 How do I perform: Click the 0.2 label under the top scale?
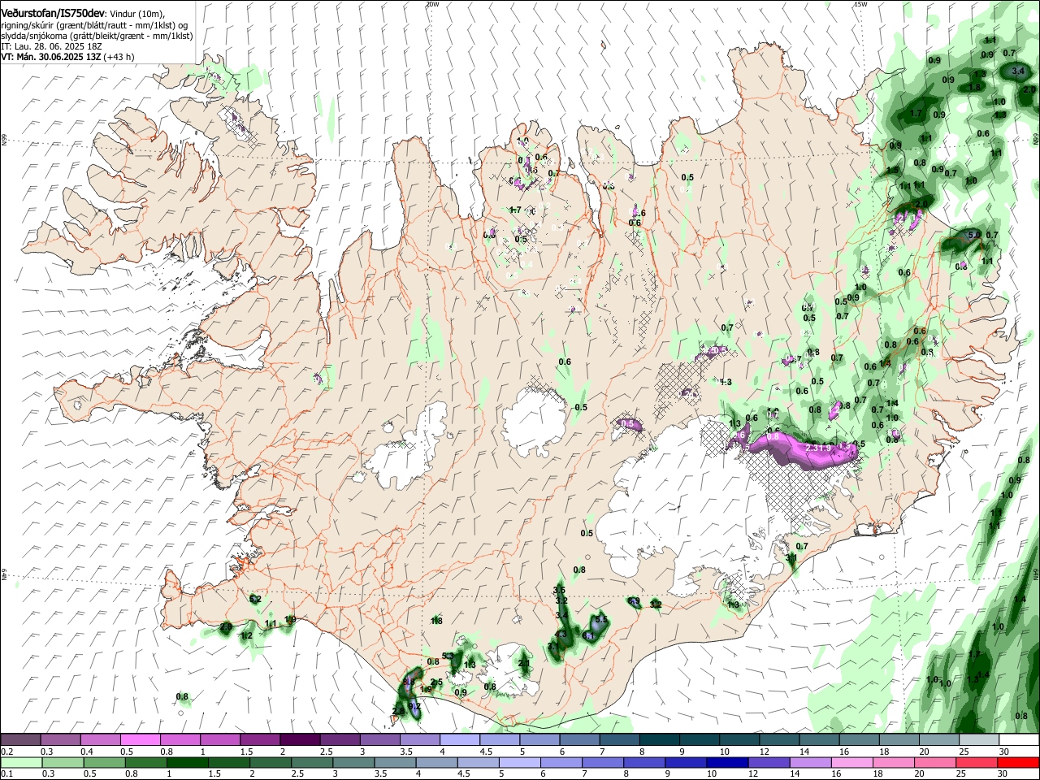tap(6, 752)
